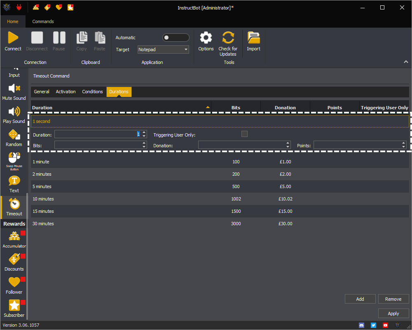Click the Disconnect stop icon

pyautogui.click(x=37, y=38)
